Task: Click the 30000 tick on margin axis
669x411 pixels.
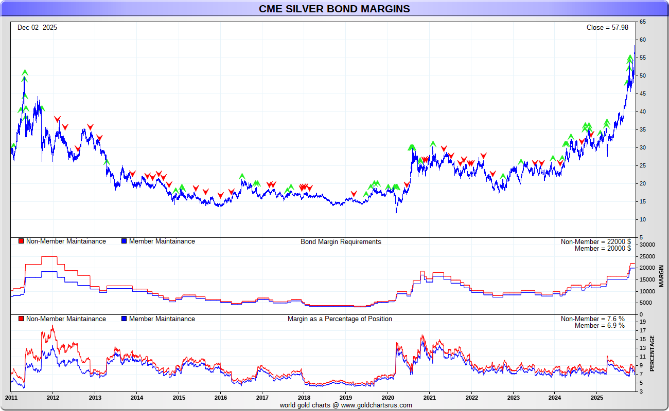Action: point(648,245)
